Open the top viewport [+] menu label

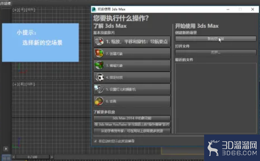click(x=15, y=10)
